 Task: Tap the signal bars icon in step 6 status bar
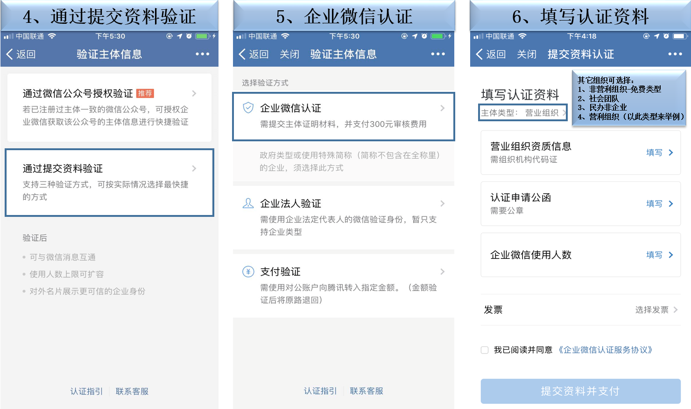click(x=479, y=36)
